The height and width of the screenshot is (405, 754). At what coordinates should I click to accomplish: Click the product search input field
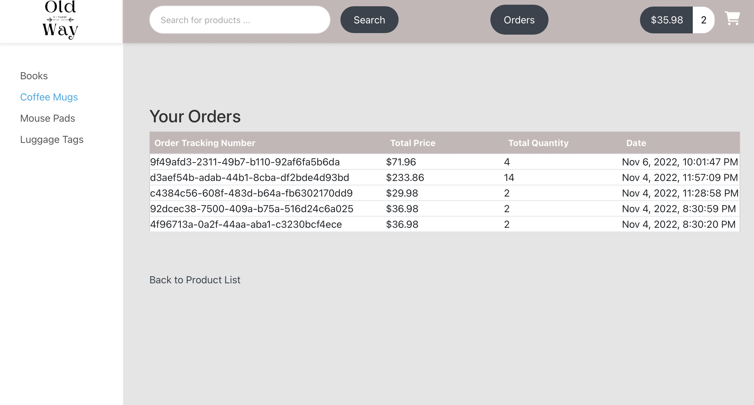click(x=239, y=19)
